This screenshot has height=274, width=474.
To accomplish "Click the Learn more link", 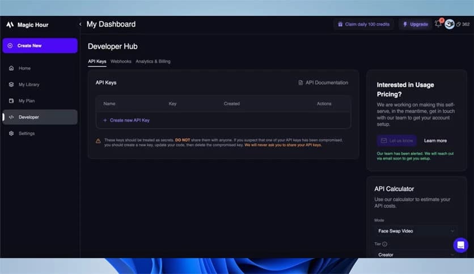I will [435, 140].
